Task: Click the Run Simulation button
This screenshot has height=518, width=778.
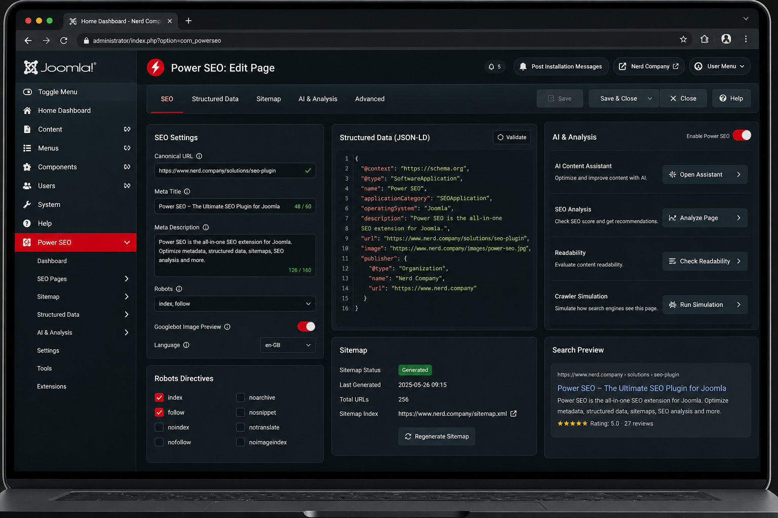Action: click(x=705, y=305)
